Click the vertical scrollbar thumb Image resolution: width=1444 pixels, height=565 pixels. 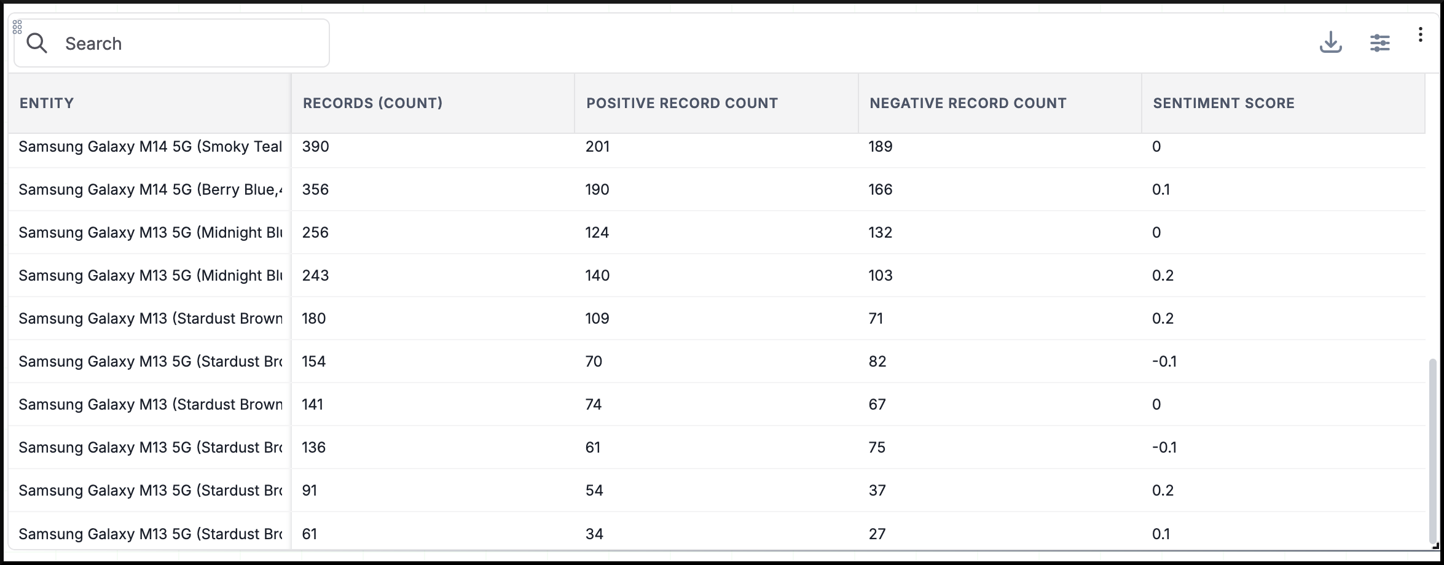click(x=1432, y=451)
